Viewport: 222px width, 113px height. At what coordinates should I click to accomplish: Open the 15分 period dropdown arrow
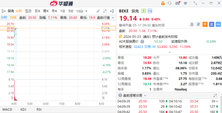point(86,11)
